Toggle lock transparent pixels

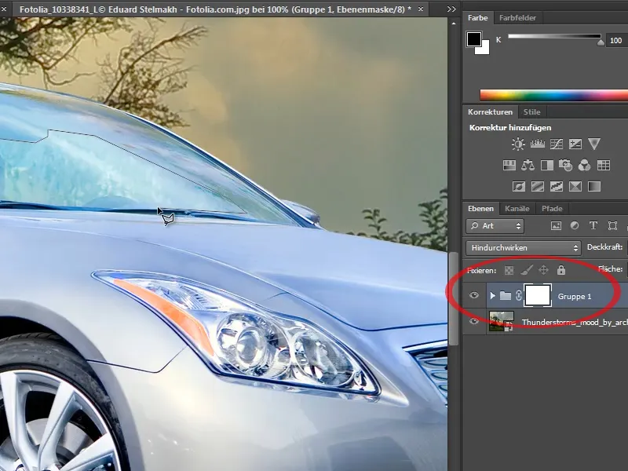point(509,271)
